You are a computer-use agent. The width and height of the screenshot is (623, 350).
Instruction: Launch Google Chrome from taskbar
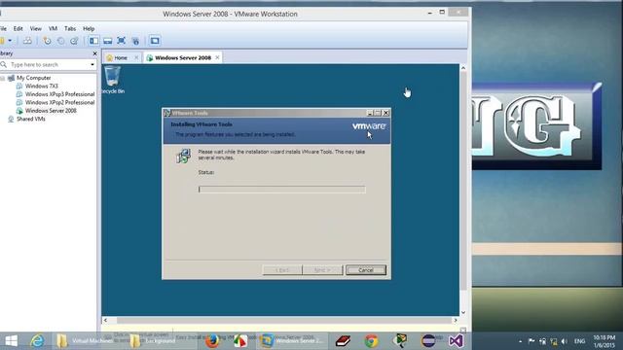click(372, 341)
